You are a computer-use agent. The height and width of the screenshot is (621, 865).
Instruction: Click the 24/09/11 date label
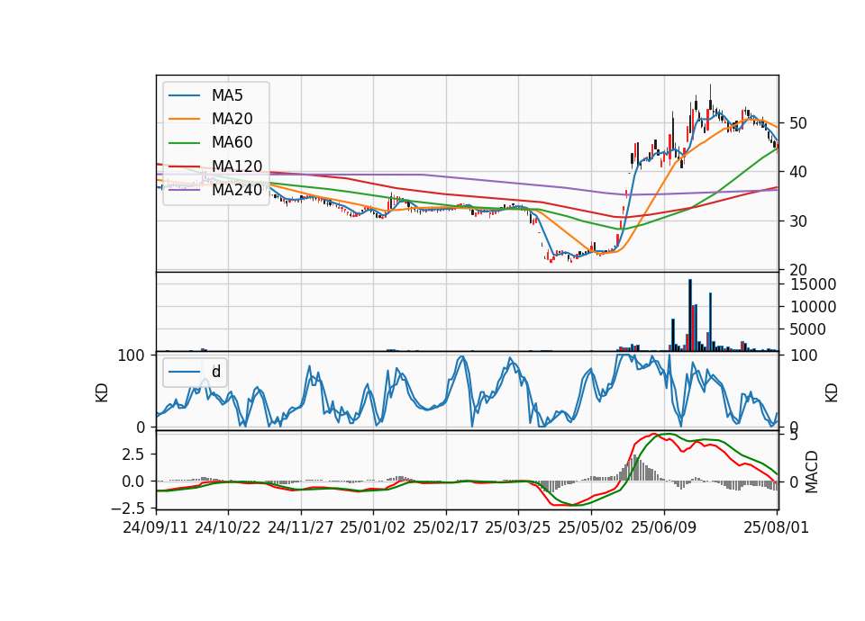156,527
